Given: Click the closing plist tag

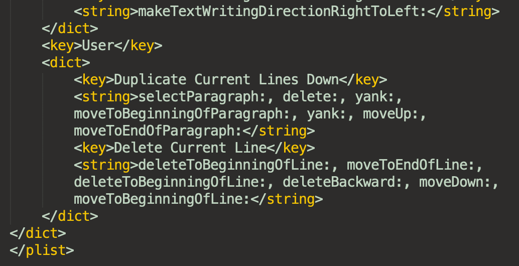Looking at the screenshot, I should [42, 250].
